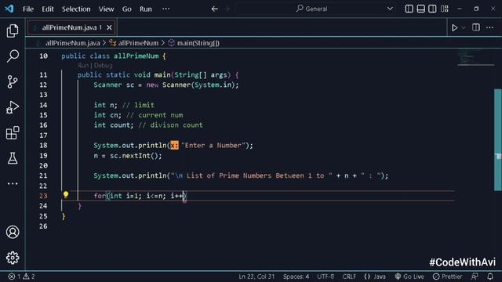This screenshot has height=282, width=502.
Task: Open the View menu
Action: tap(106, 9)
